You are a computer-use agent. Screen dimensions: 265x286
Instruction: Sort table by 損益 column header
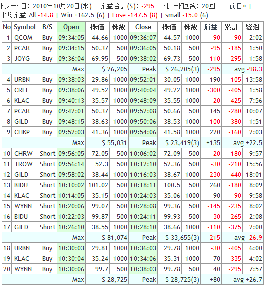(x=211, y=27)
